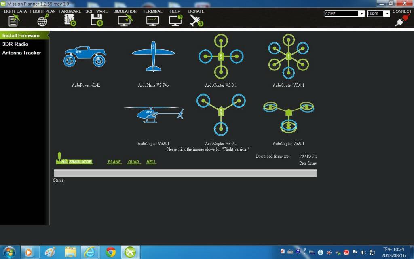Open the Software floppy-disk icon
The height and width of the screenshot is (259, 414).
pos(97,20)
